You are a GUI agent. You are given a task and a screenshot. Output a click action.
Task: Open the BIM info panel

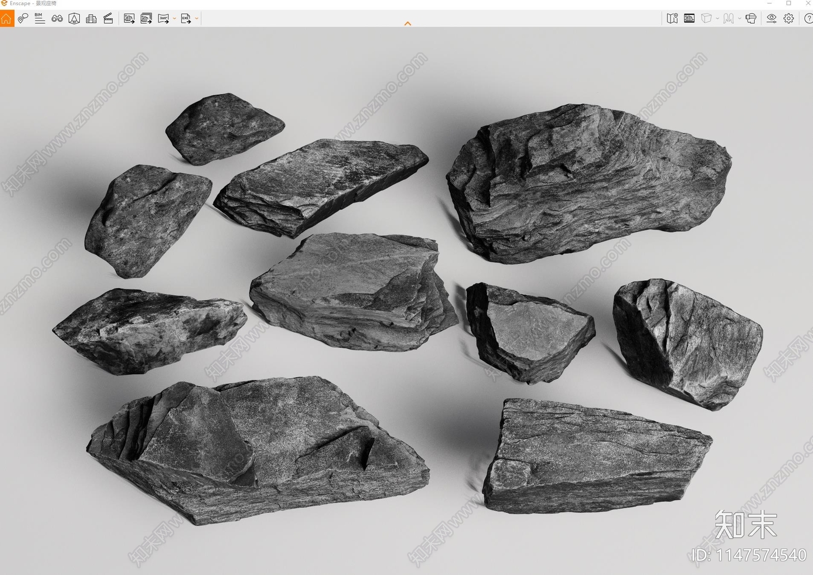40,19
